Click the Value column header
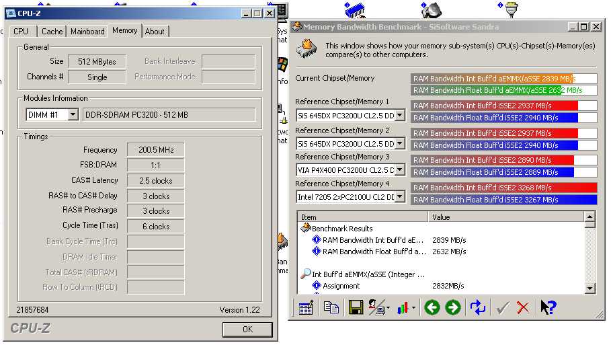This screenshot has height=345, width=611. pos(505,217)
